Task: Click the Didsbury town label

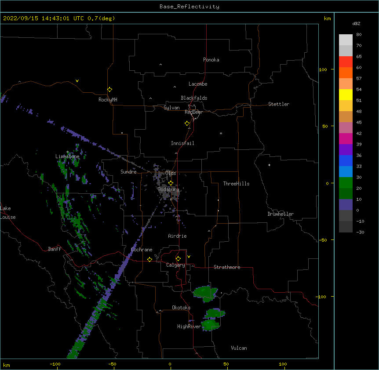Action: pyautogui.click(x=168, y=189)
